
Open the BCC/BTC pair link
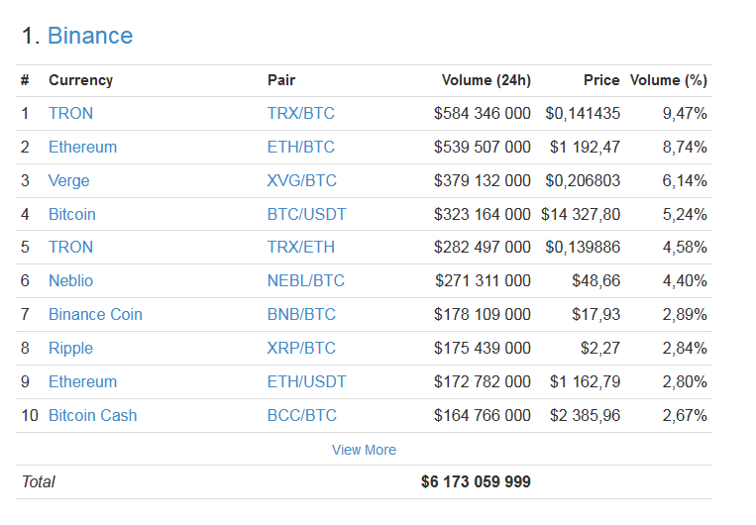(x=301, y=416)
